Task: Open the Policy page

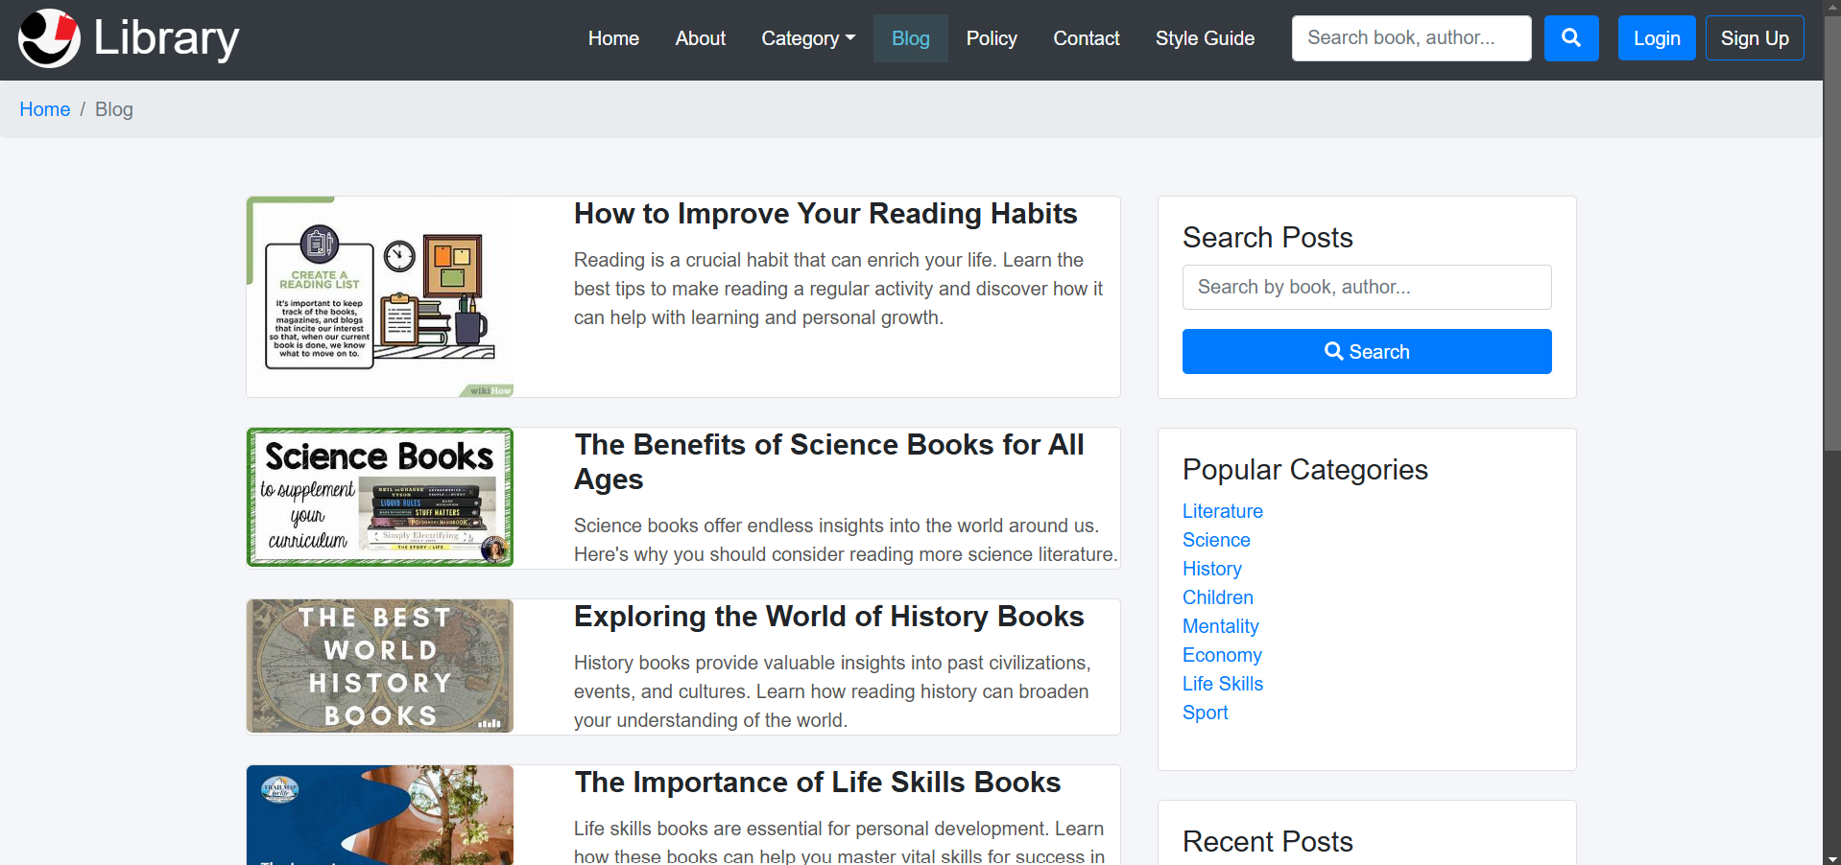Action: [x=991, y=38]
